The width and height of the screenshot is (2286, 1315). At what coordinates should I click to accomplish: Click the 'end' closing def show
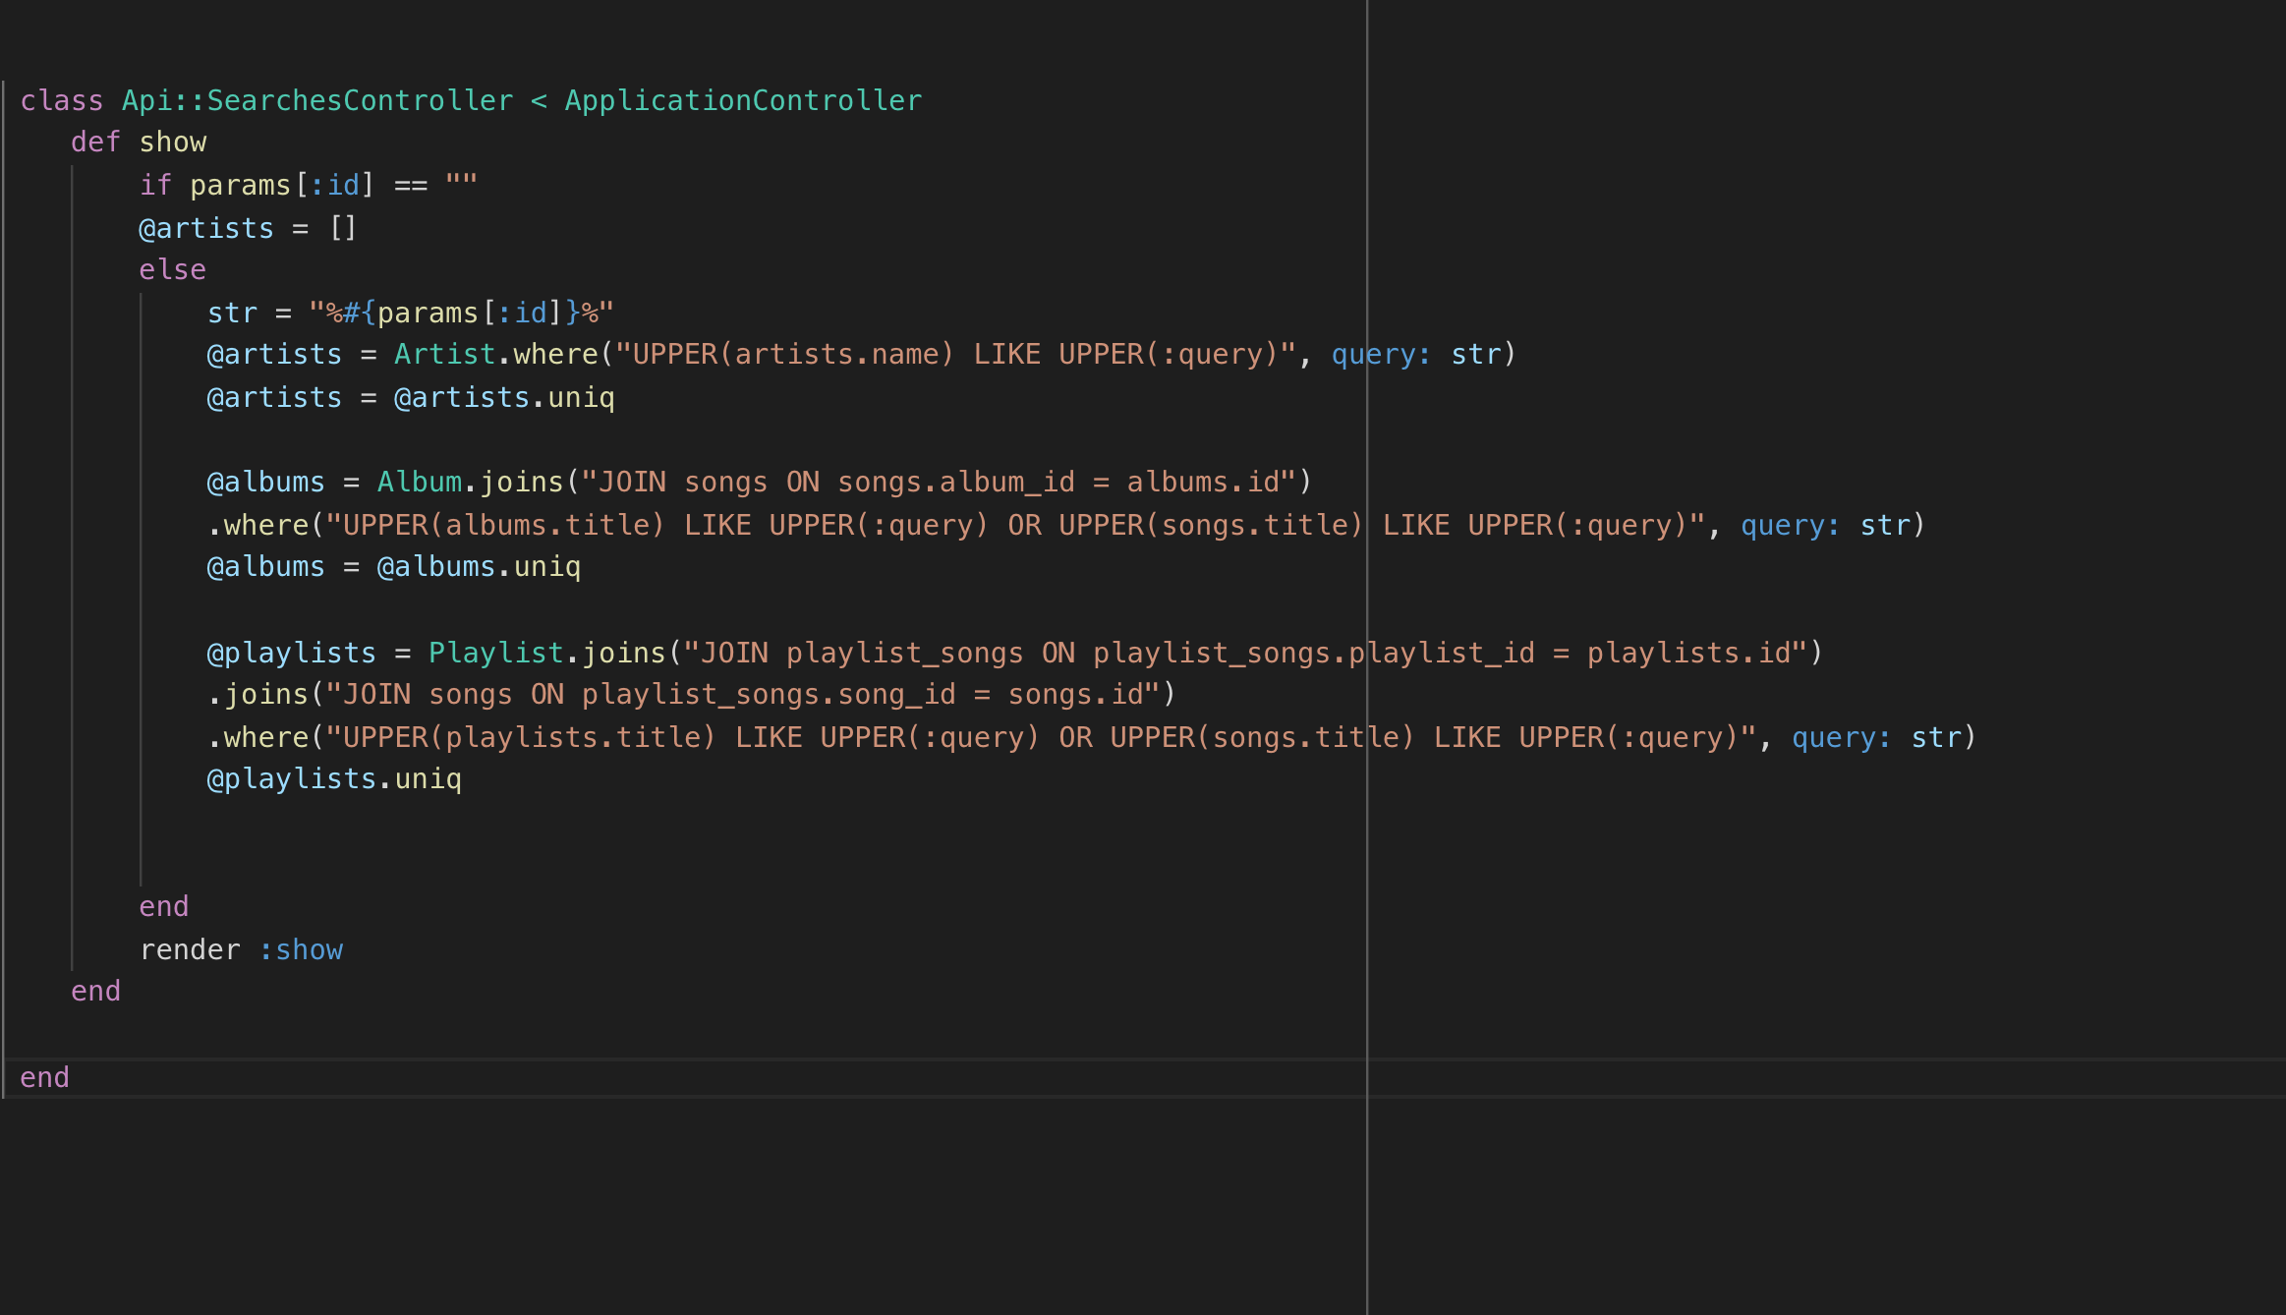[96, 992]
